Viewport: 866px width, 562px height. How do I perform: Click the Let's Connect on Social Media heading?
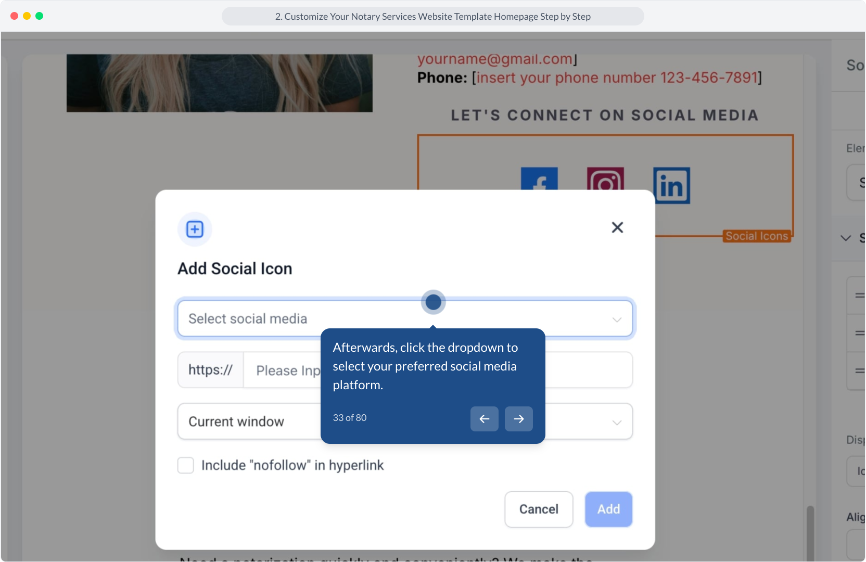click(605, 116)
